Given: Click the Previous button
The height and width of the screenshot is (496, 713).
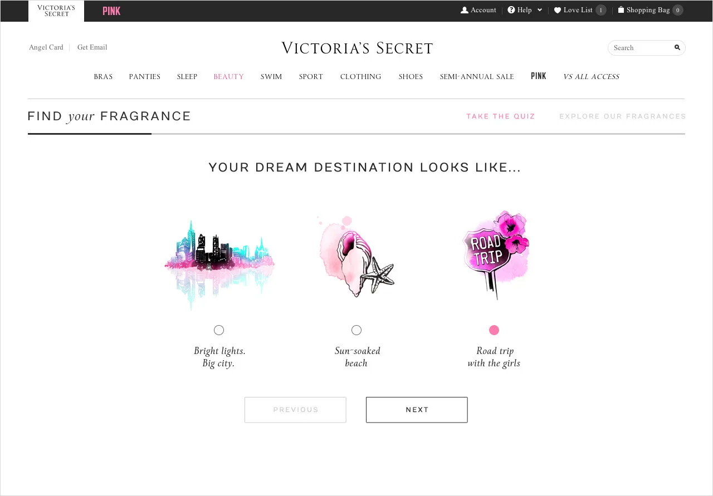Looking at the screenshot, I should pos(295,410).
